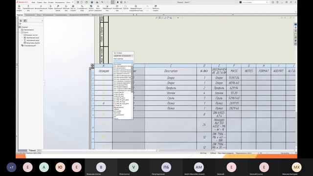The width and height of the screenshot is (313, 176).
Task: Select the Проекционный вид tool
Action: [28, 8]
